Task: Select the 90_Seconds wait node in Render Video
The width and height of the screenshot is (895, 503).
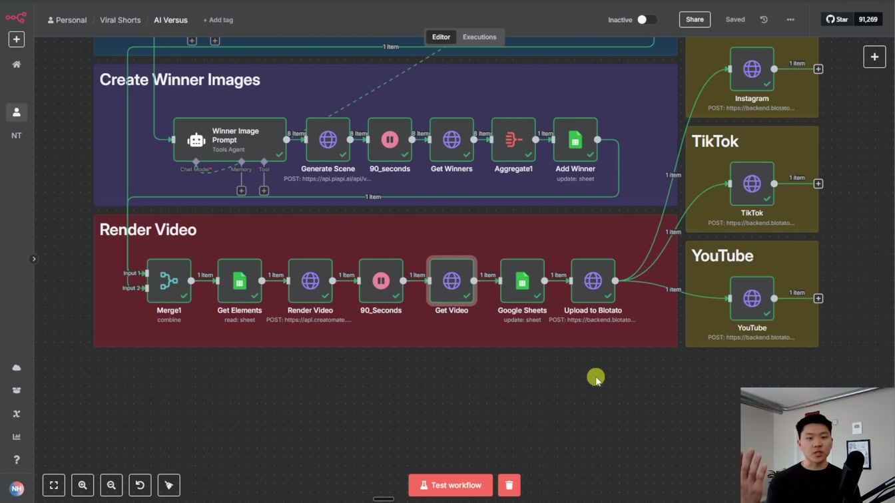Action: pos(381,281)
